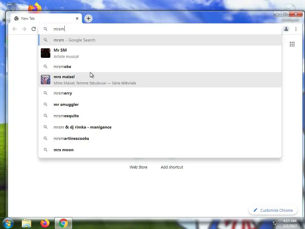Choose mrsm - Google Search suggestion

pos(160,40)
